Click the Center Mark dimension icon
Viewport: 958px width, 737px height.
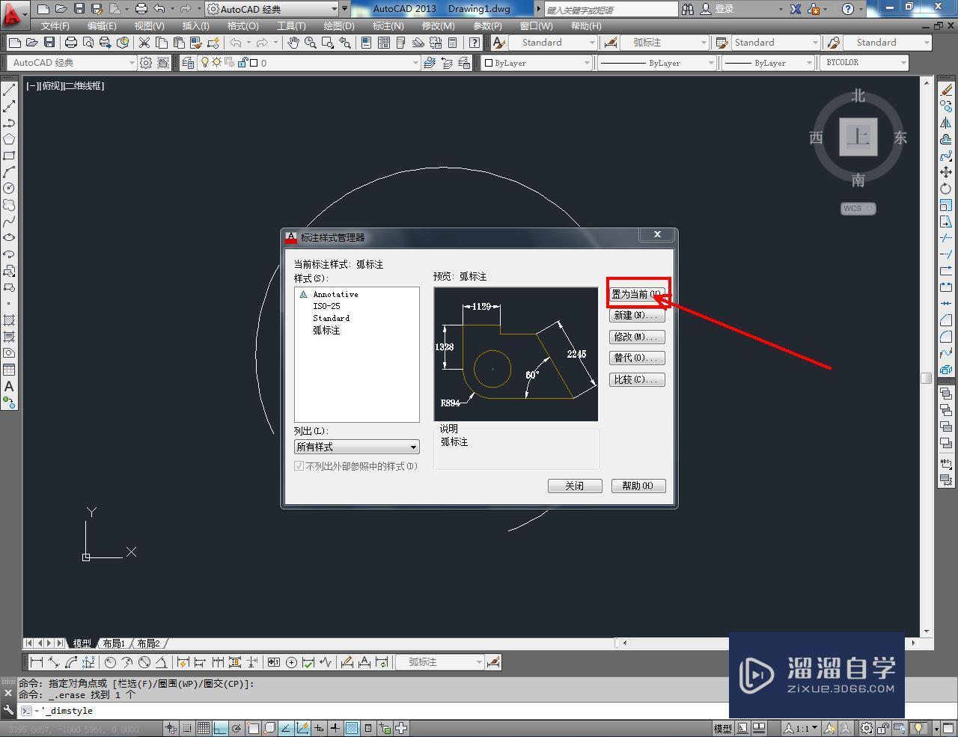pyautogui.click(x=291, y=662)
